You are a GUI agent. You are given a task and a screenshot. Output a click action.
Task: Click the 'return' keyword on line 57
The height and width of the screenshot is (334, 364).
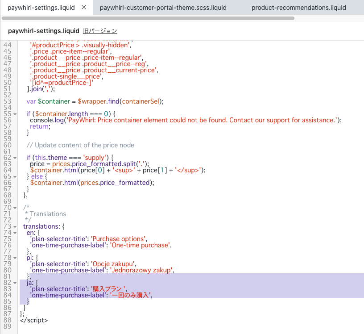[39, 126]
